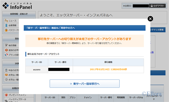Click the 契約情報 pencil icon
Screen dimensions: 169x102
click(6, 45)
